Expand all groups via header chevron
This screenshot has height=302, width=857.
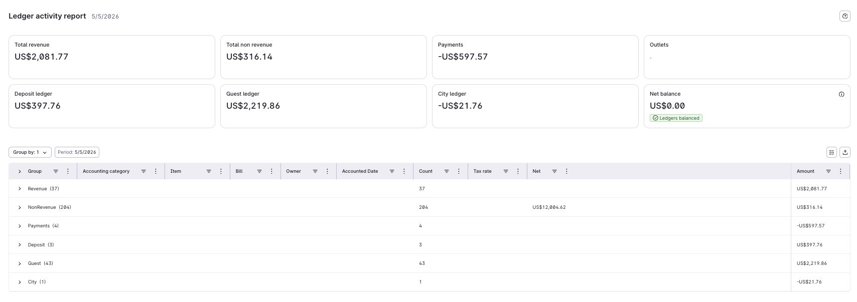pos(20,171)
